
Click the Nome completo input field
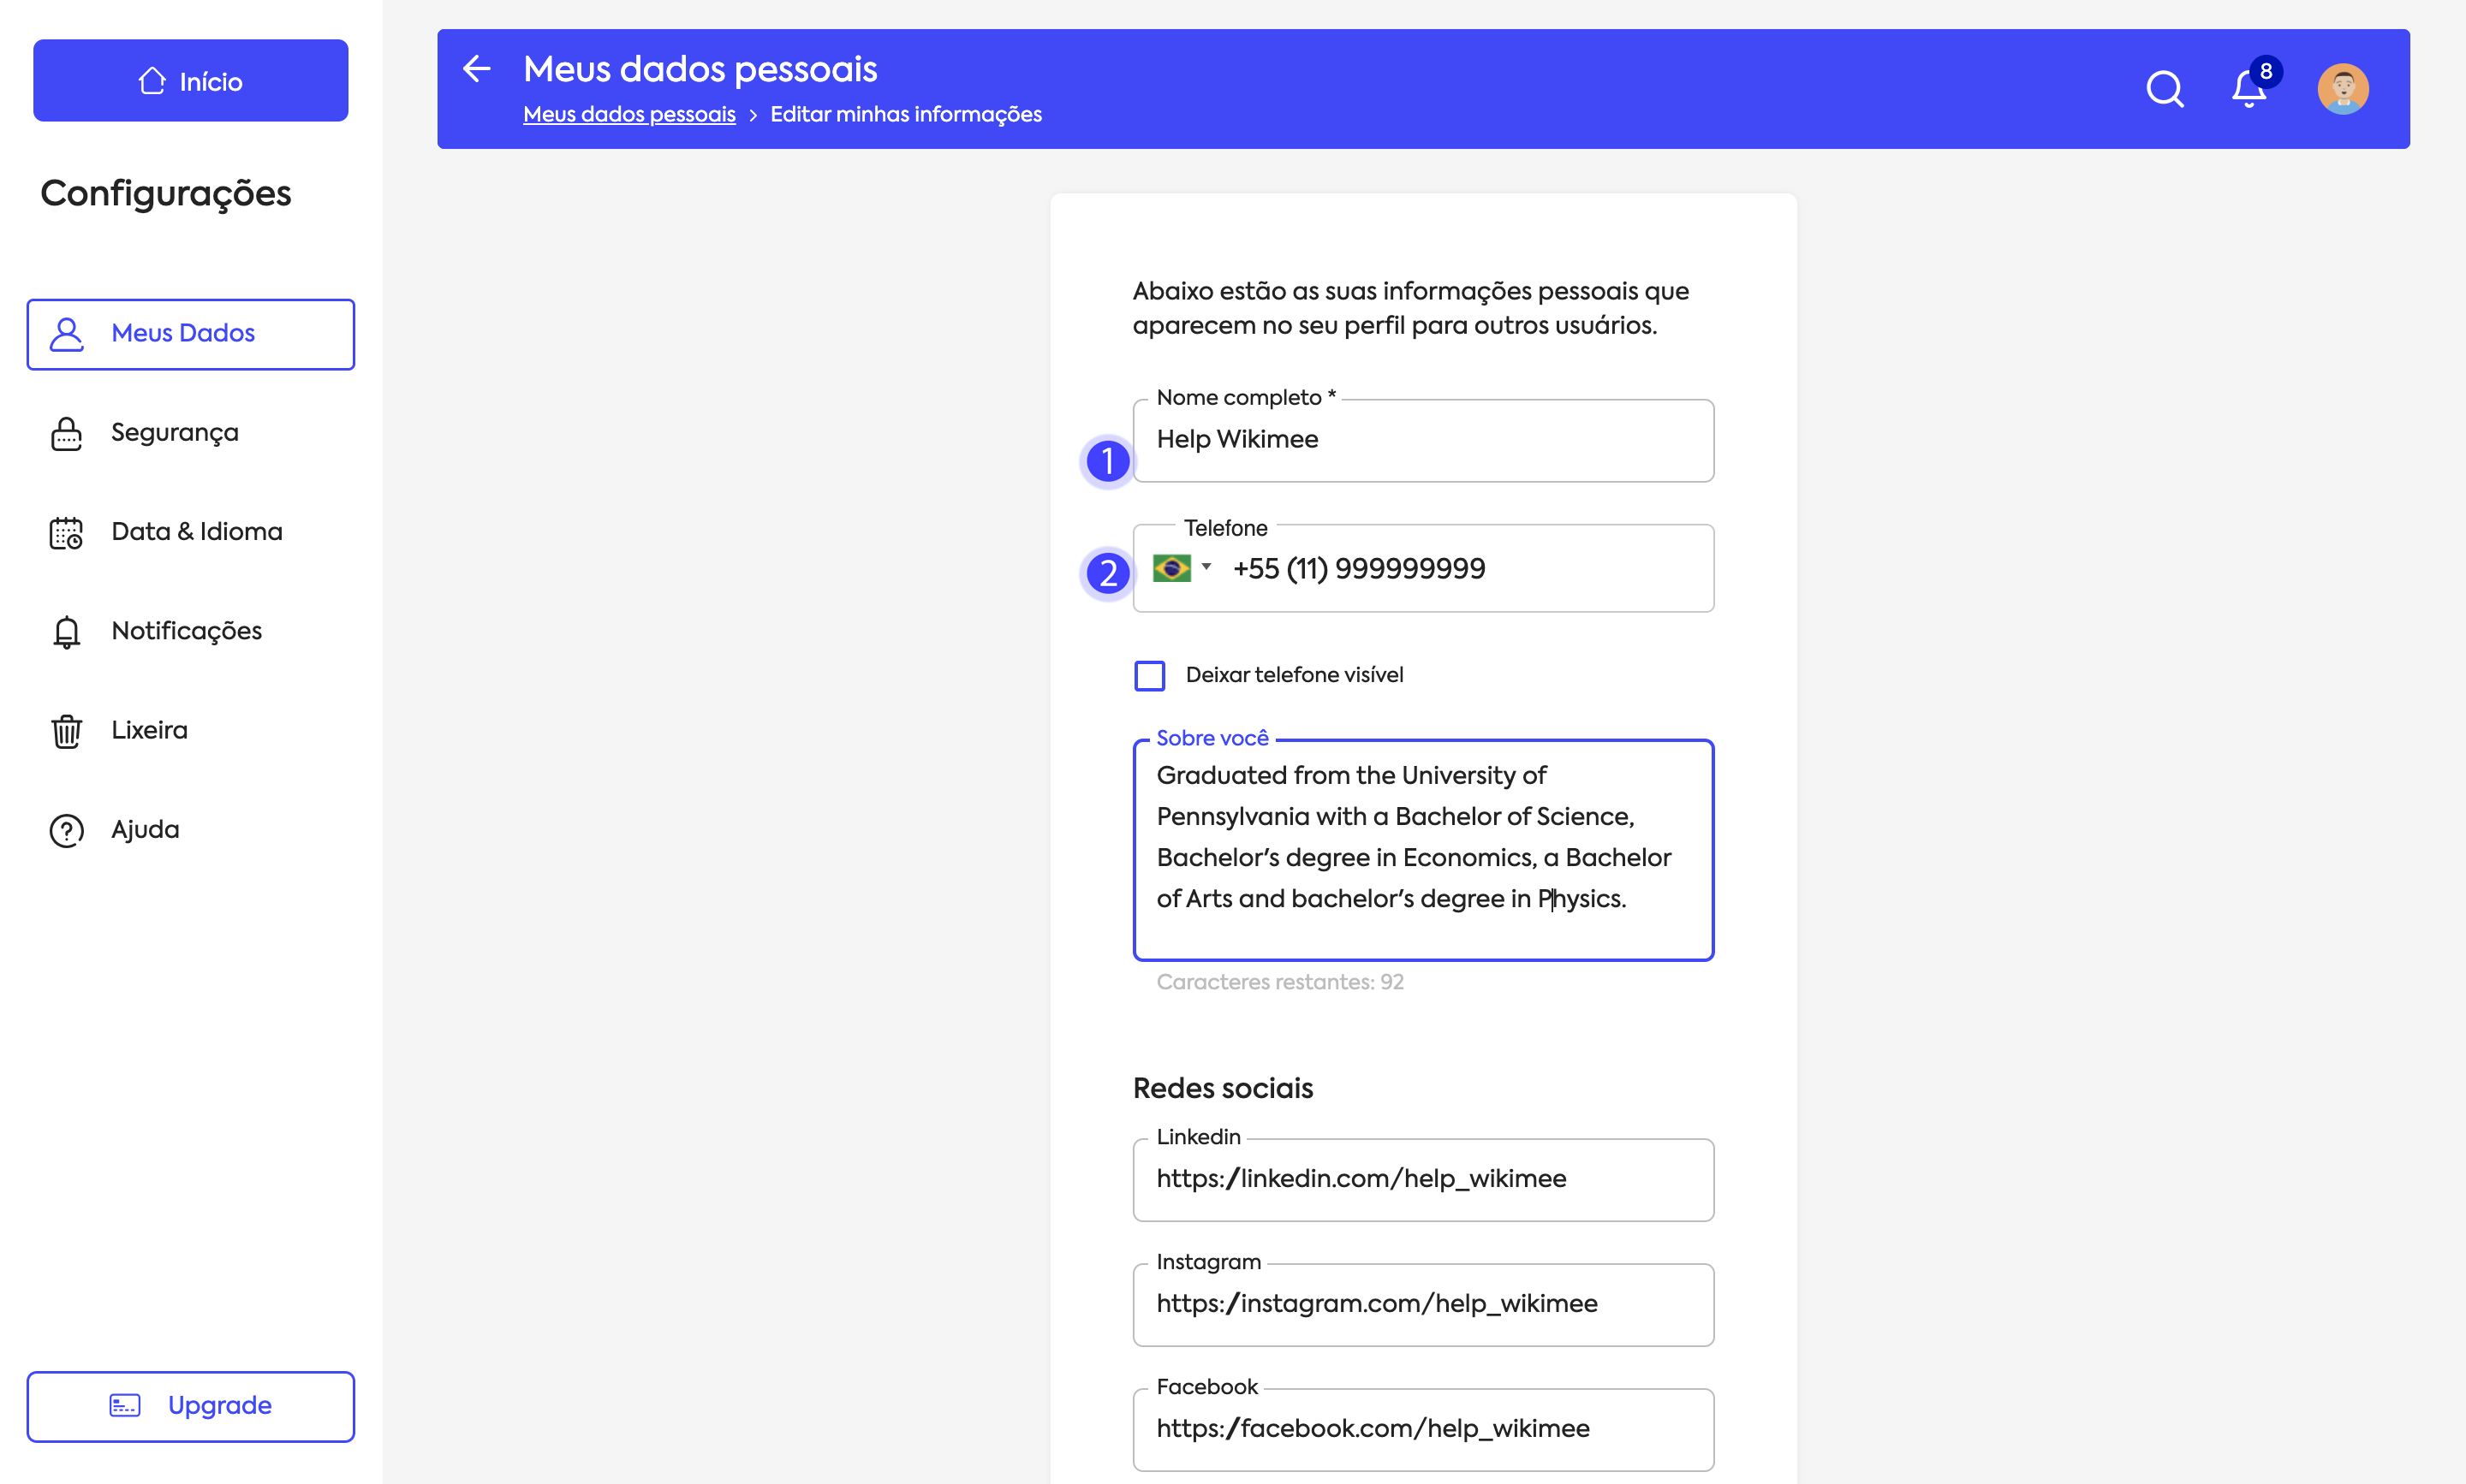pyautogui.click(x=1421, y=441)
